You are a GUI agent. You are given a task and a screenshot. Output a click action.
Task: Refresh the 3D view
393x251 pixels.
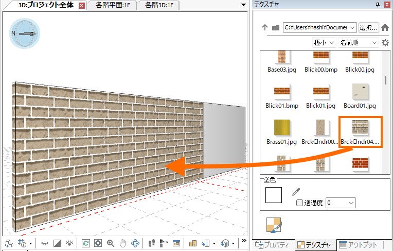point(86,243)
